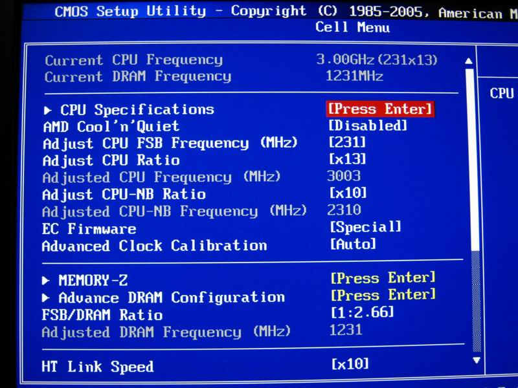
Task: Click the adjusted CPU-NB frequency 2310
Action: tap(344, 210)
